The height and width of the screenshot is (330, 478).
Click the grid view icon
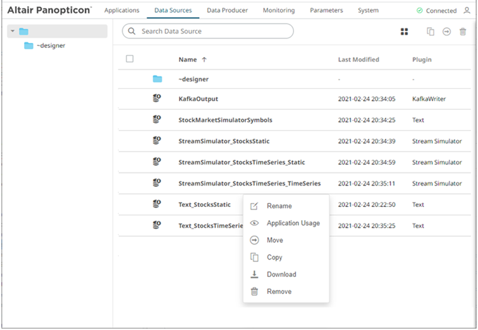pos(405,32)
